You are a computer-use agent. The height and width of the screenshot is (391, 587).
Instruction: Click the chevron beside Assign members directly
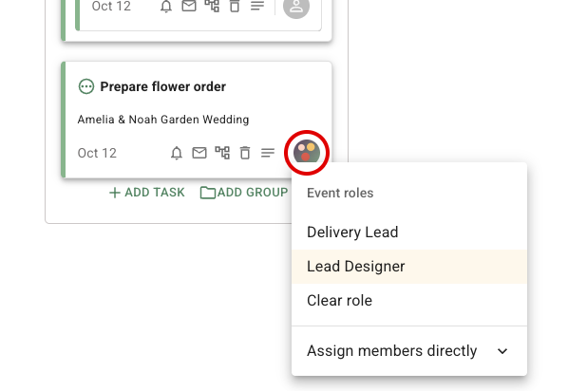click(502, 351)
